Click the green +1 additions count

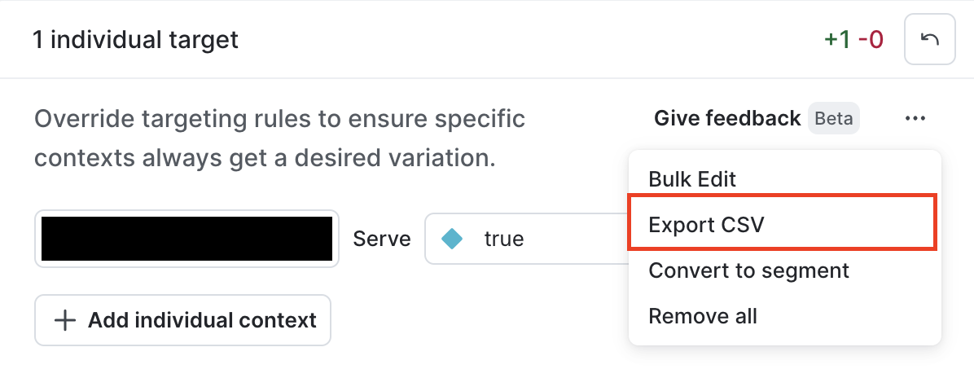[x=836, y=39]
